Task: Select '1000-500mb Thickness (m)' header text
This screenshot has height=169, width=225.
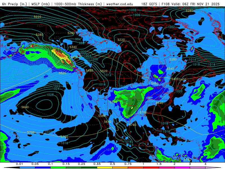Action: click(x=78, y=4)
